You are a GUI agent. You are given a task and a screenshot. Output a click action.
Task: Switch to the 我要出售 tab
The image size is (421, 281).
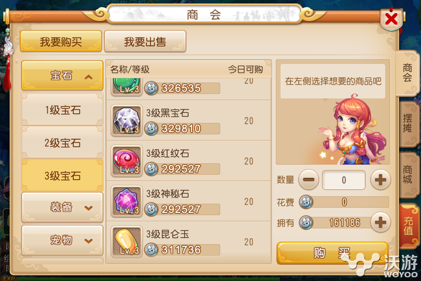pyautogui.click(x=145, y=41)
